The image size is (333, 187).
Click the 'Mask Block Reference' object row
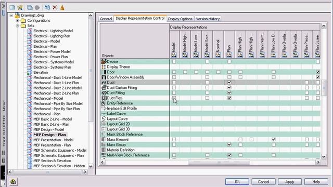pyautogui.click(x=210, y=135)
